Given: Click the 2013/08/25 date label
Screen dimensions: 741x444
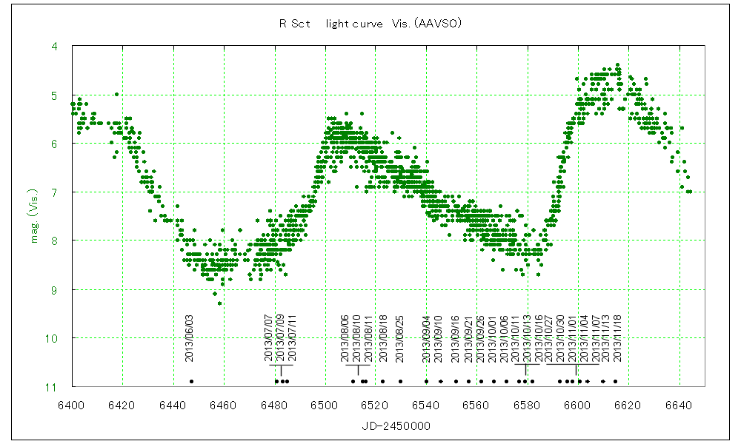Looking at the screenshot, I should point(399,338).
